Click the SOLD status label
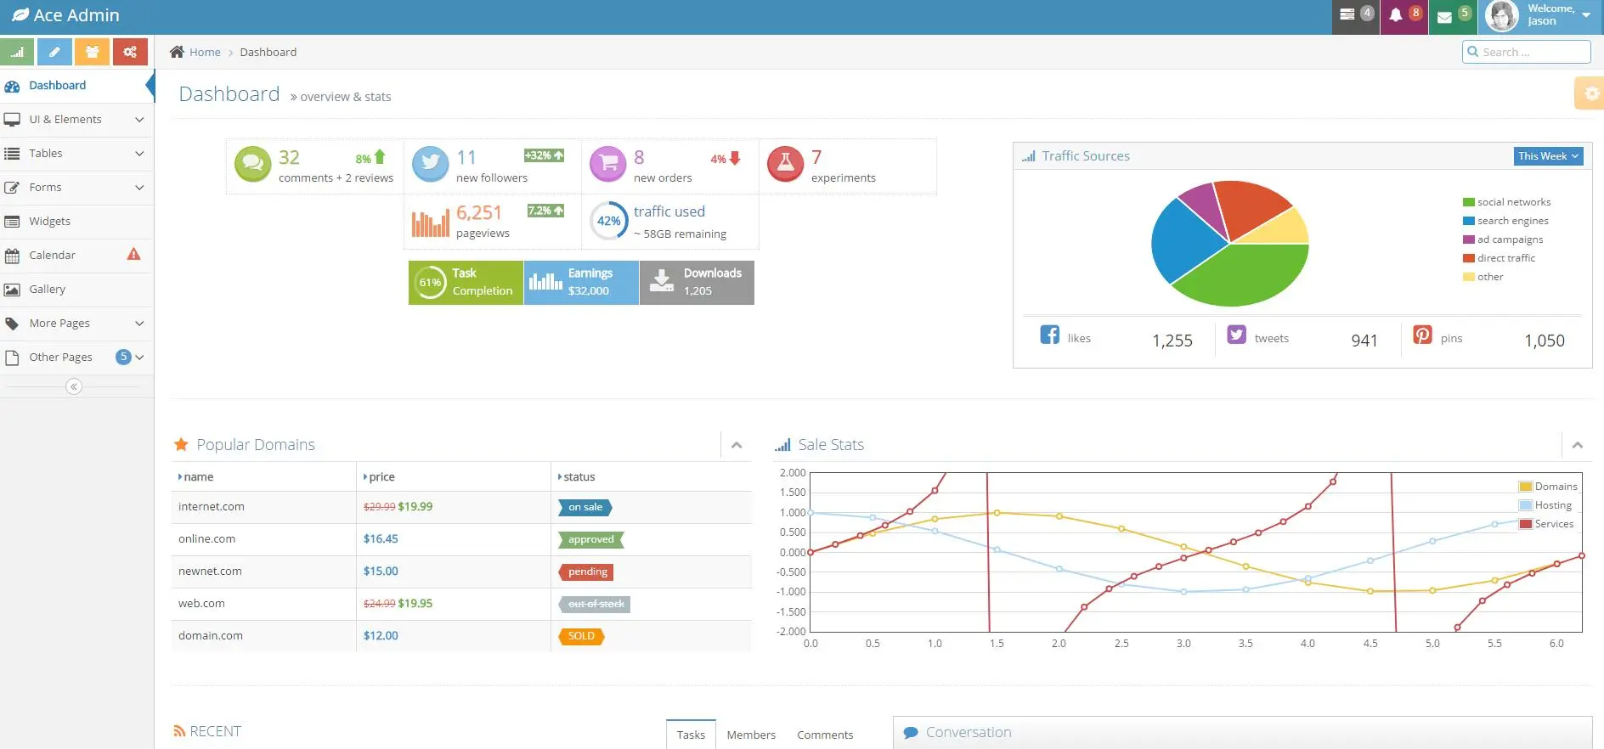 tap(581, 636)
